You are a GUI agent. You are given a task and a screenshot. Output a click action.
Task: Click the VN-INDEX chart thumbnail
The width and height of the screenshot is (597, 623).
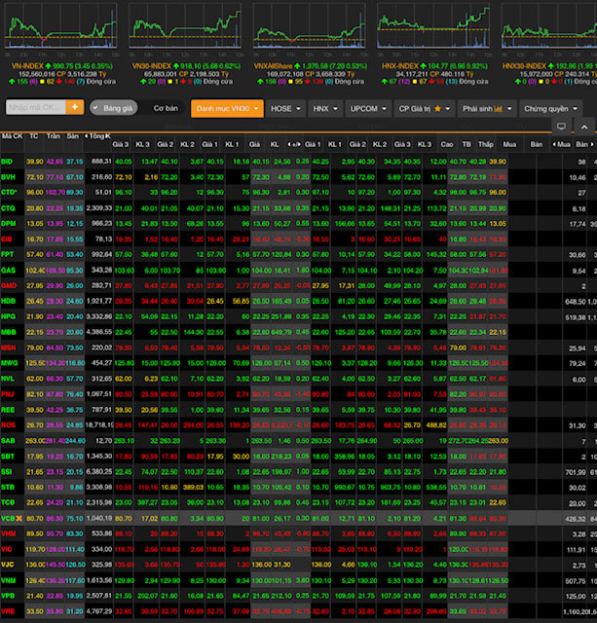coord(60,27)
